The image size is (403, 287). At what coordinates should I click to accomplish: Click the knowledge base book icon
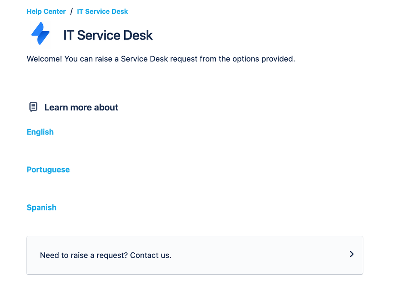click(33, 107)
